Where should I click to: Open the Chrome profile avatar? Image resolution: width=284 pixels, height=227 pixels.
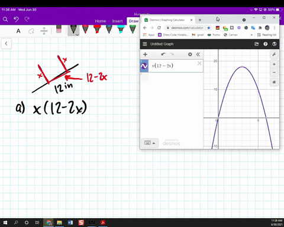pyautogui.click(x=267, y=28)
